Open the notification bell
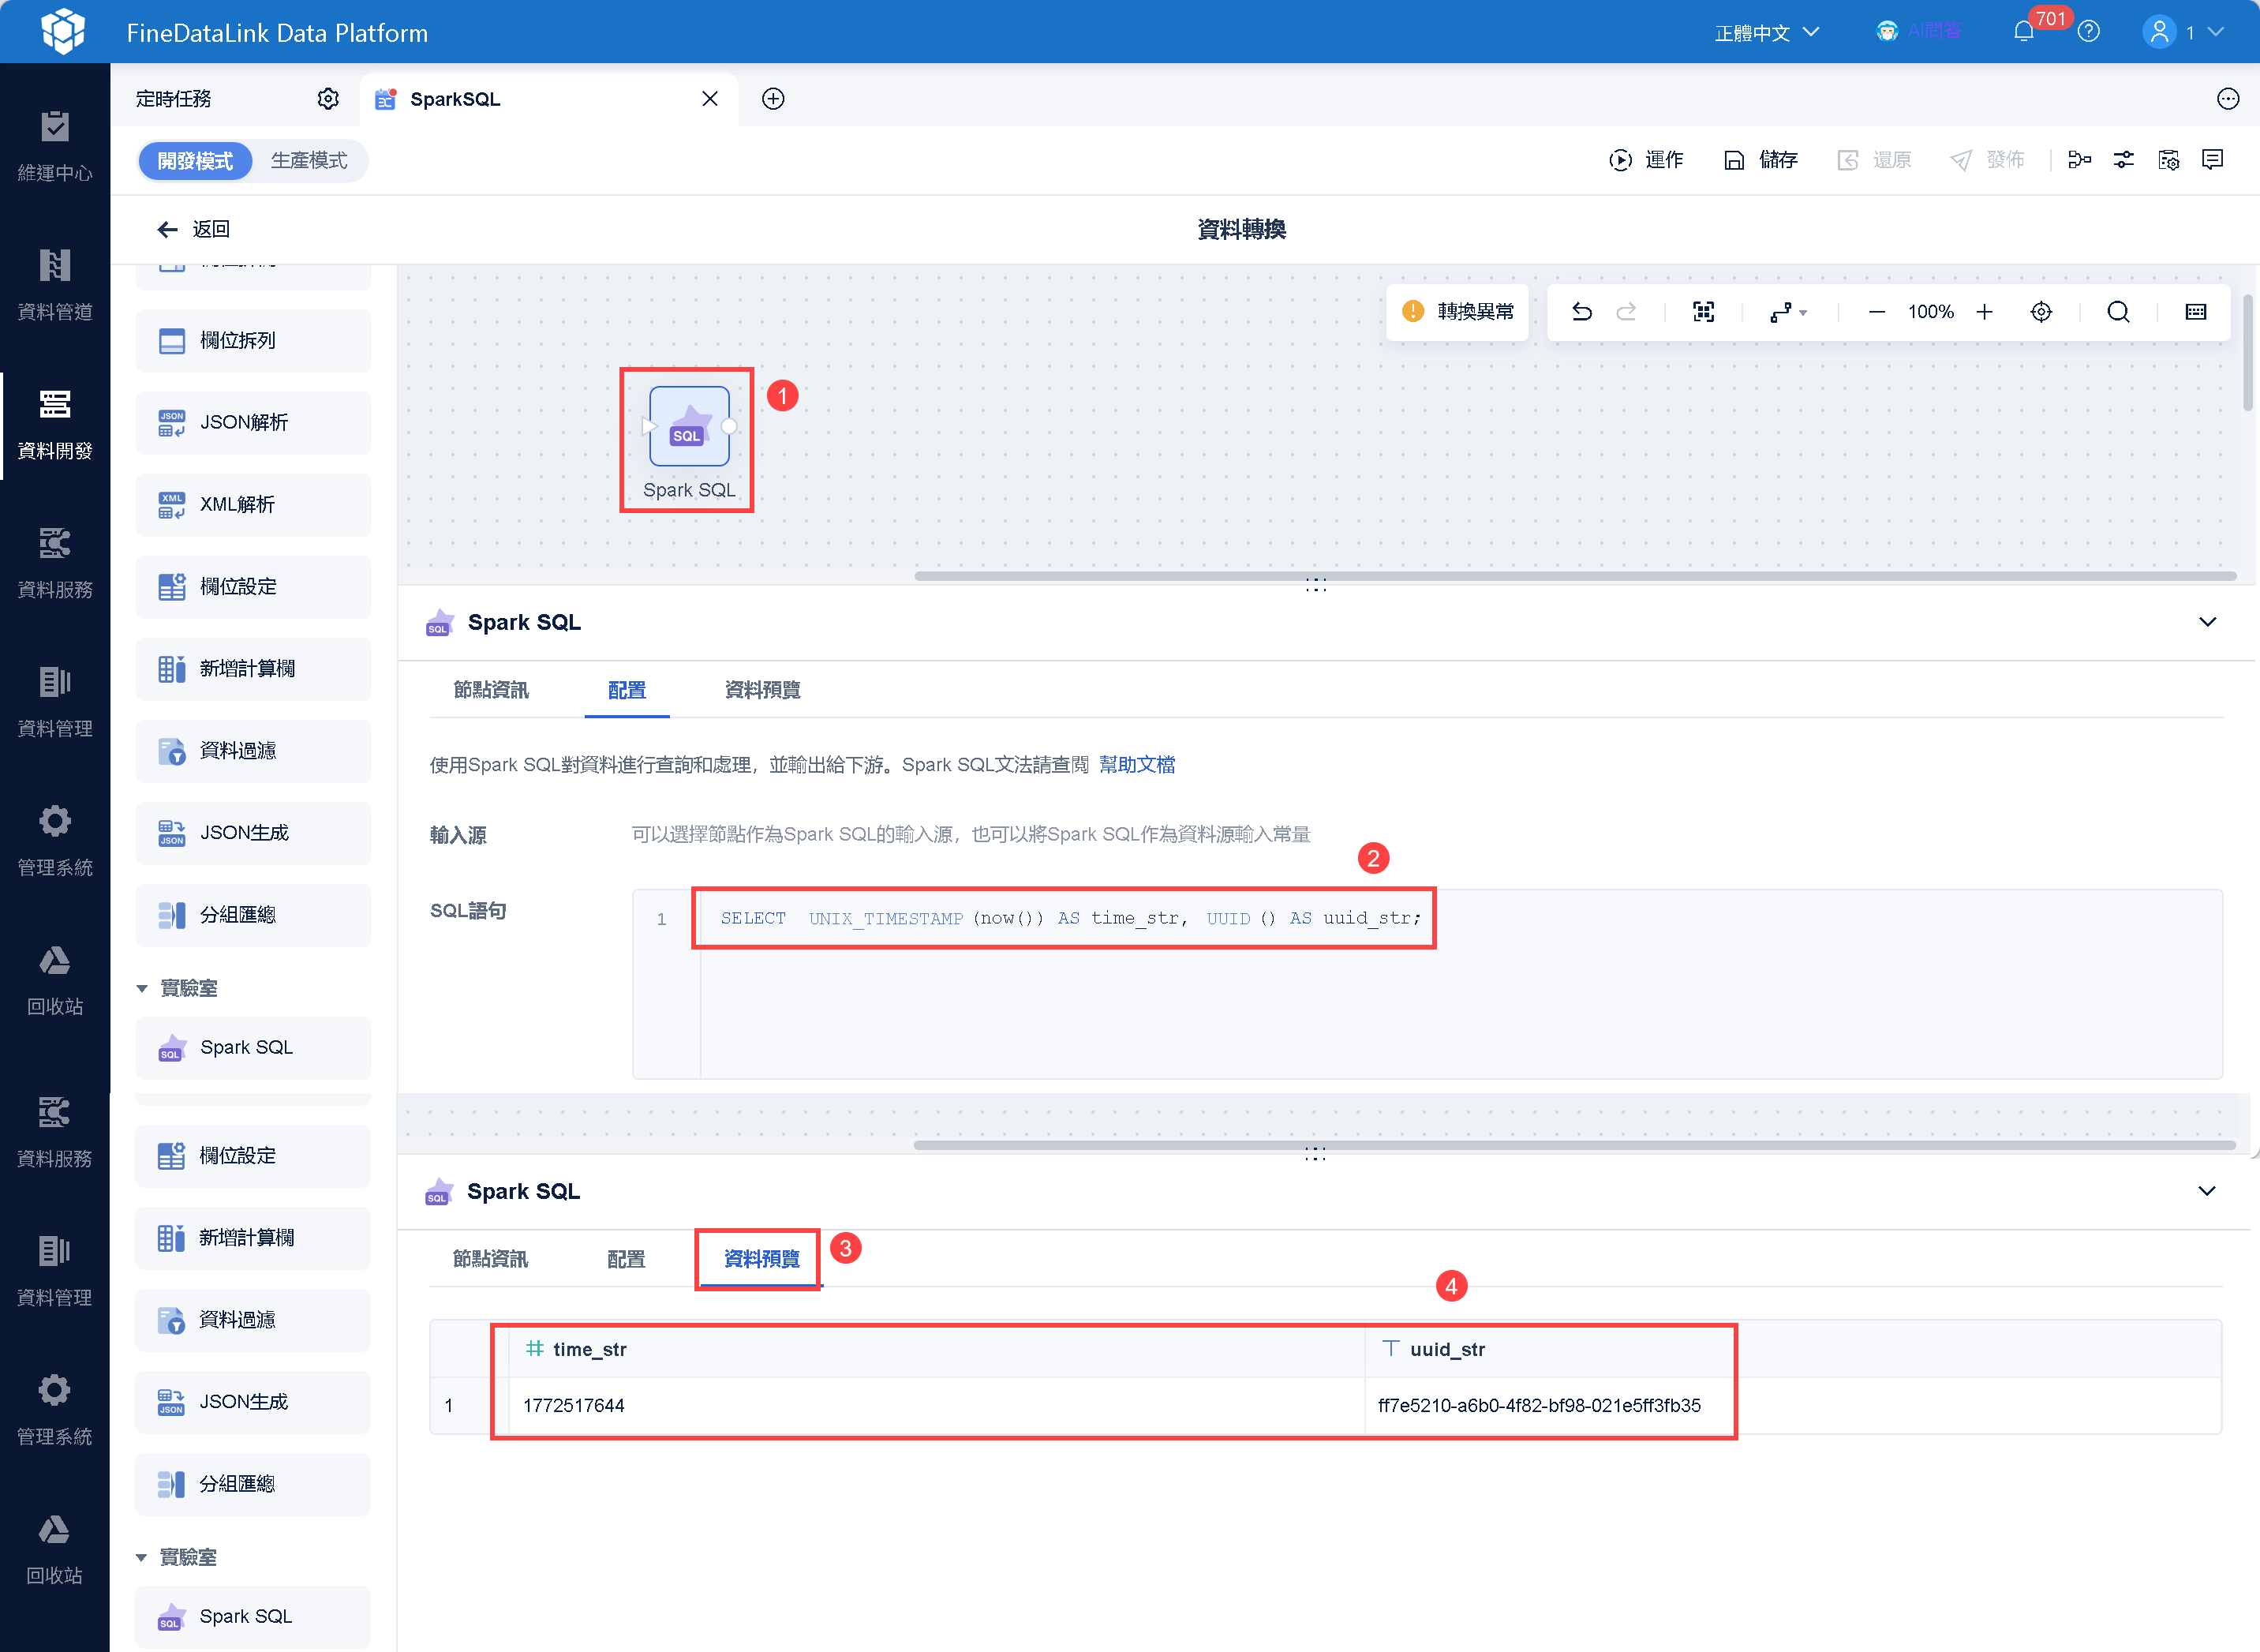The width and height of the screenshot is (2260, 1652). tap(2023, 32)
